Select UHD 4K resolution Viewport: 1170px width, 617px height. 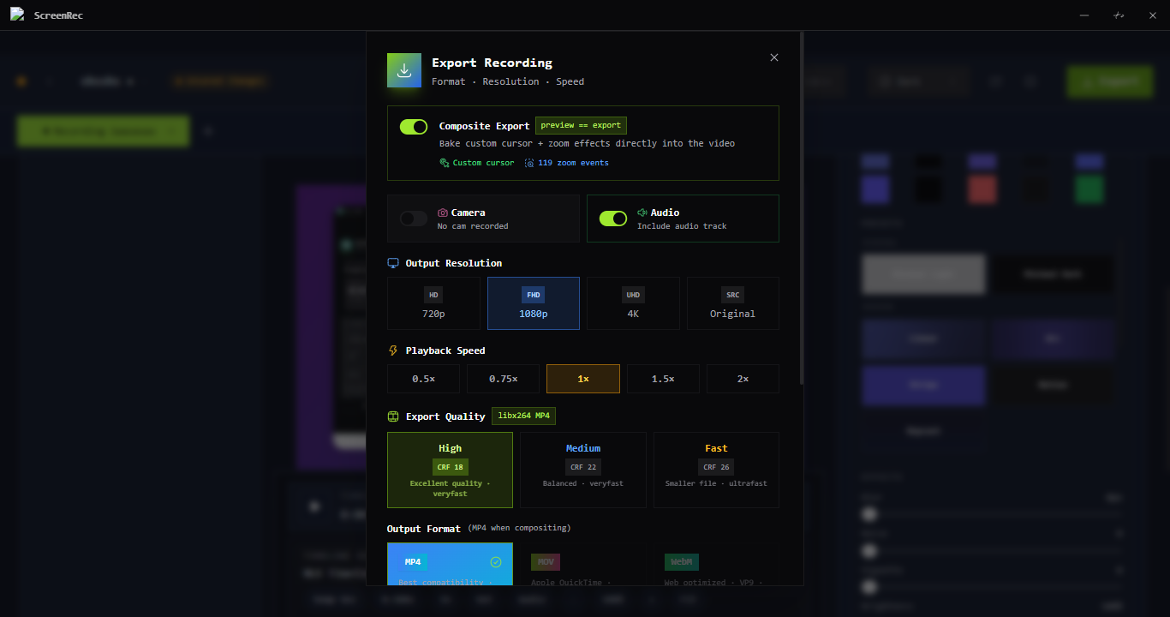coord(633,303)
